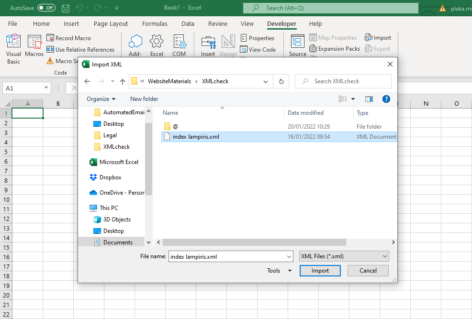Click the Import button in dialog
The height and width of the screenshot is (319, 472).
tap(320, 271)
